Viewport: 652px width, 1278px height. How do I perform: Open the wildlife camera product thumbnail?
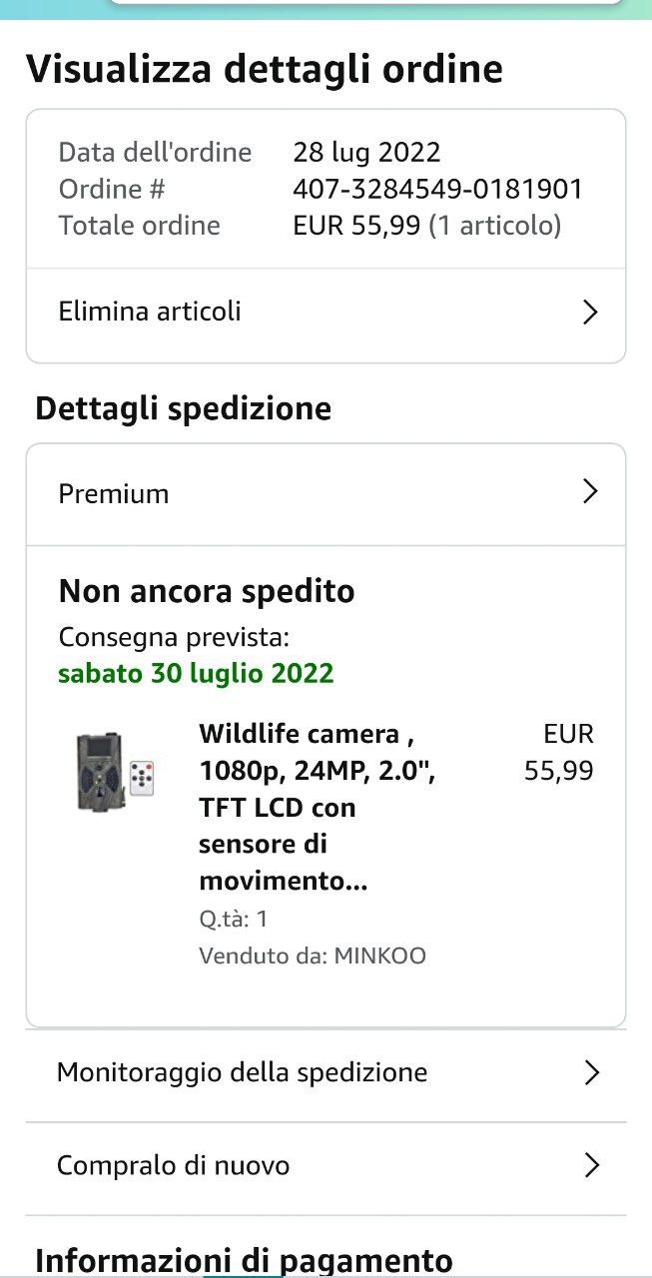click(x=115, y=771)
